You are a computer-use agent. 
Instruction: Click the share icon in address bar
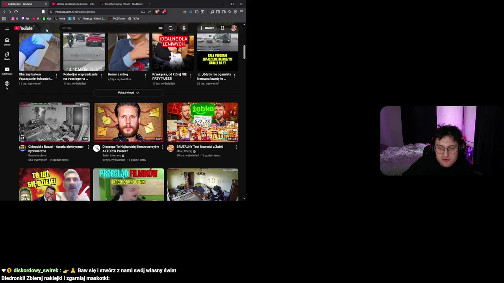pos(150,12)
